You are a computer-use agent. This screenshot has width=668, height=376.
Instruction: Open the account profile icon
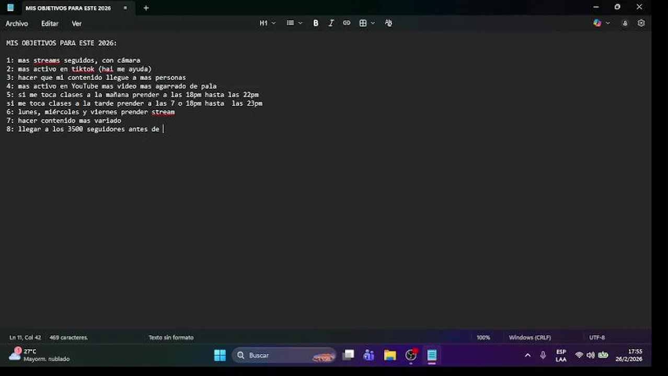point(625,23)
